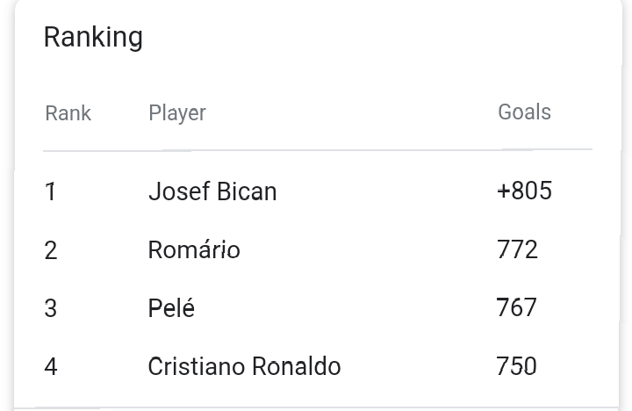Select the Romário player name
Image resolution: width=632 pixels, height=411 pixels.
(194, 249)
